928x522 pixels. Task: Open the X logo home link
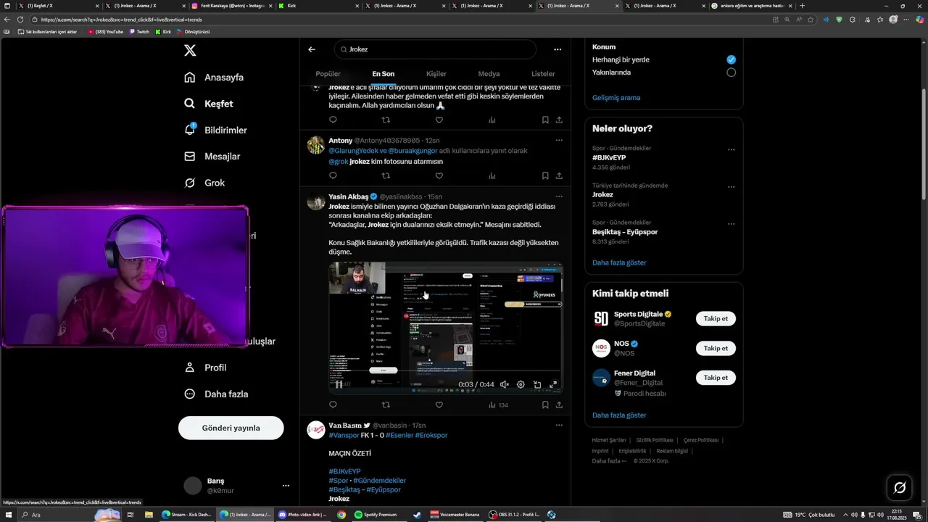point(190,50)
